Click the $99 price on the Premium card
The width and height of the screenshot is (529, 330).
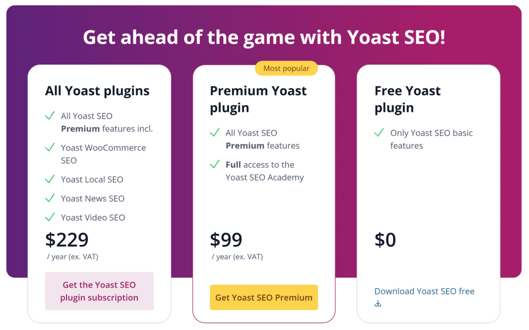point(226,239)
